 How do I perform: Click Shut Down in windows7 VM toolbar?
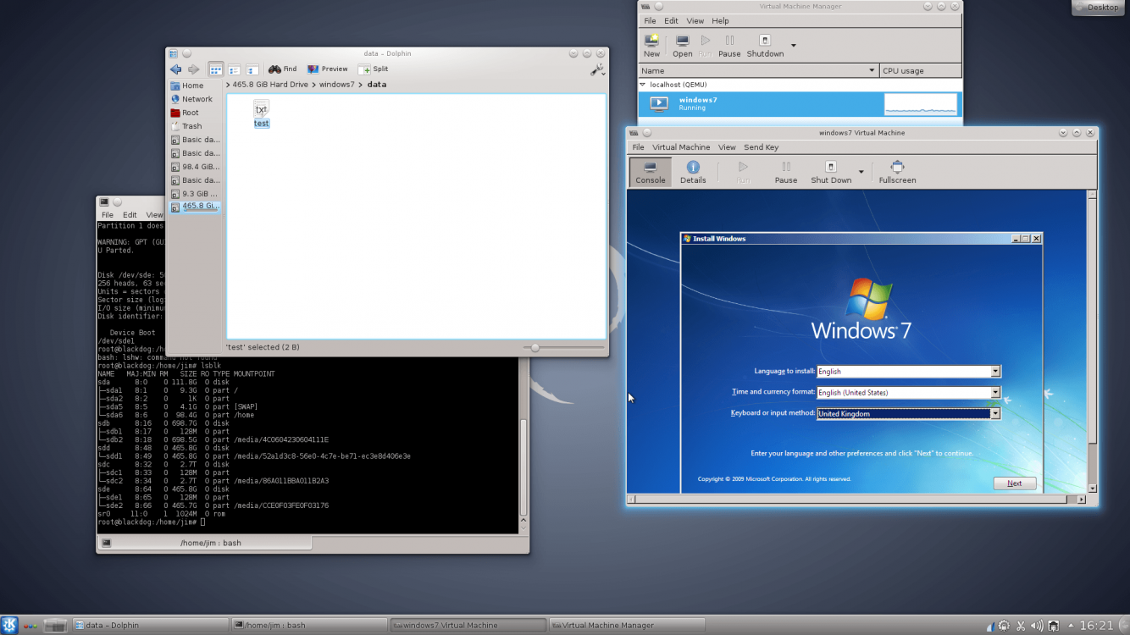coord(831,172)
